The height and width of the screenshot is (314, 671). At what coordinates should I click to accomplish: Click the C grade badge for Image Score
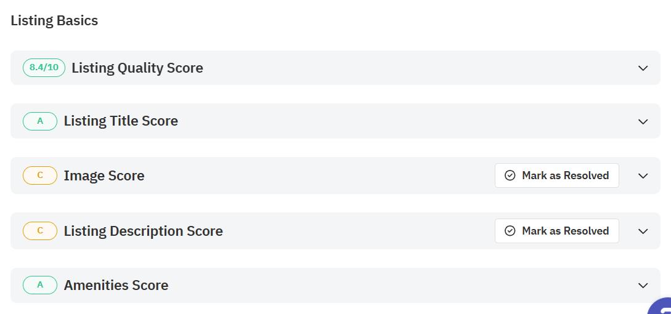[40, 175]
